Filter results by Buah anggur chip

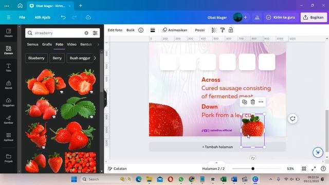pos(80,58)
